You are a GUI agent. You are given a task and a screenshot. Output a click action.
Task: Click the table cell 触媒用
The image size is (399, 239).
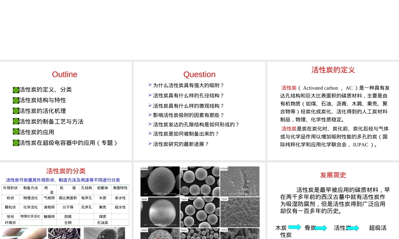(49, 217)
